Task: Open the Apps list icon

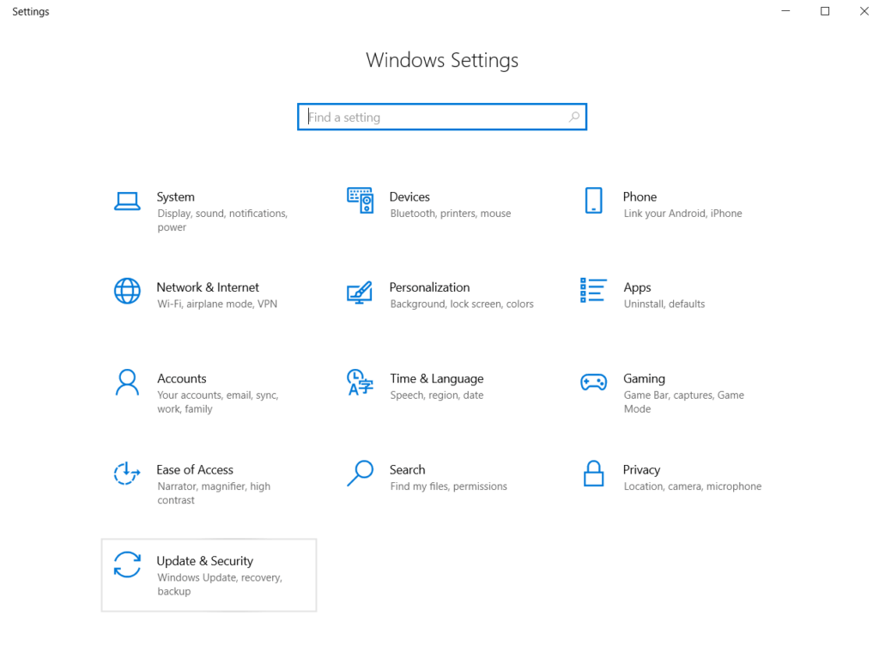Action: tap(593, 290)
